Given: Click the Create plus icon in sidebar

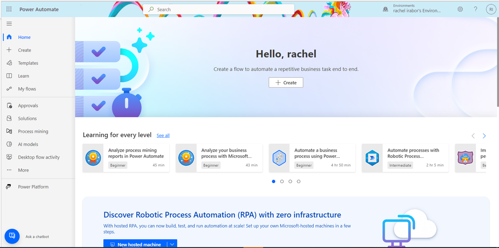Looking at the screenshot, I should click(9, 50).
